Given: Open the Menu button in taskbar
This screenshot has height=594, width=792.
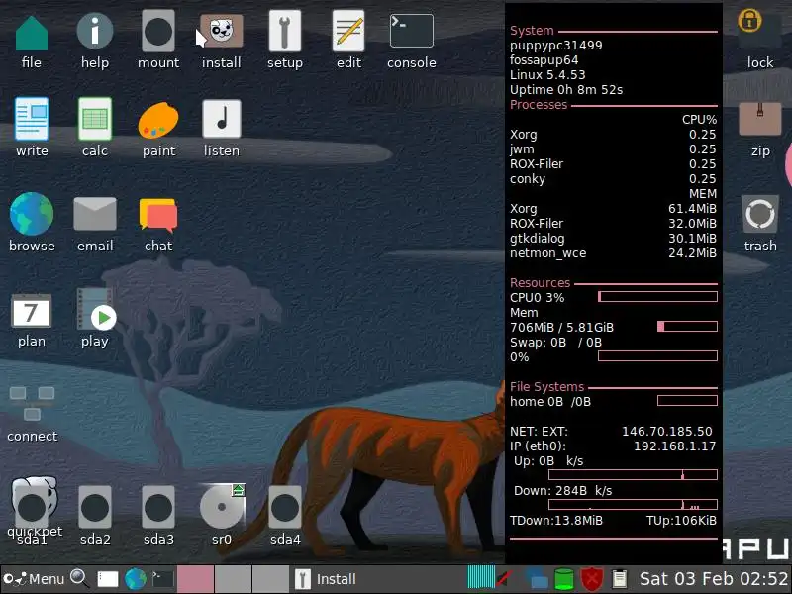Looking at the screenshot, I should coord(35,579).
